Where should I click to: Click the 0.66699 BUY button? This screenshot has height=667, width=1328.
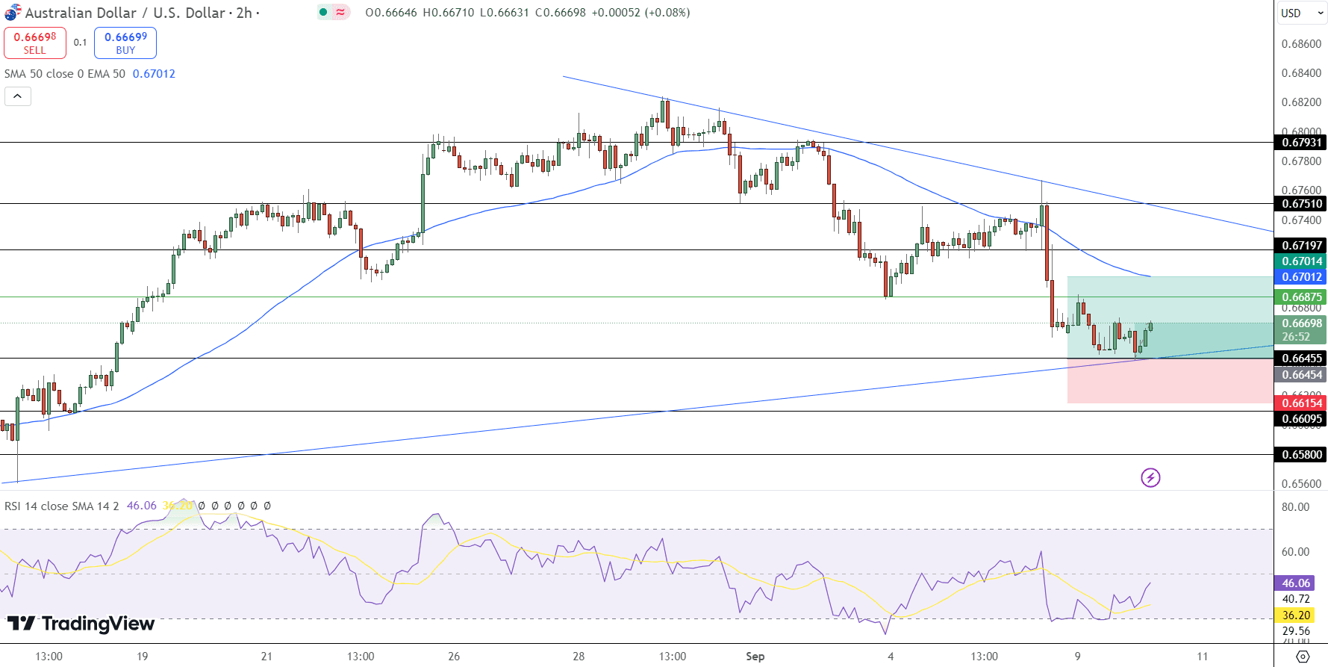click(125, 43)
